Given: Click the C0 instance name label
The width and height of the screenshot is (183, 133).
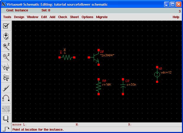Looking at the screenshot, I should pyautogui.click(x=127, y=81).
